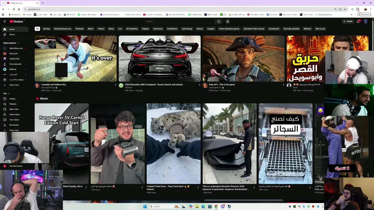Click the Windows taskbar search box
The image size is (374, 210).
164,206
